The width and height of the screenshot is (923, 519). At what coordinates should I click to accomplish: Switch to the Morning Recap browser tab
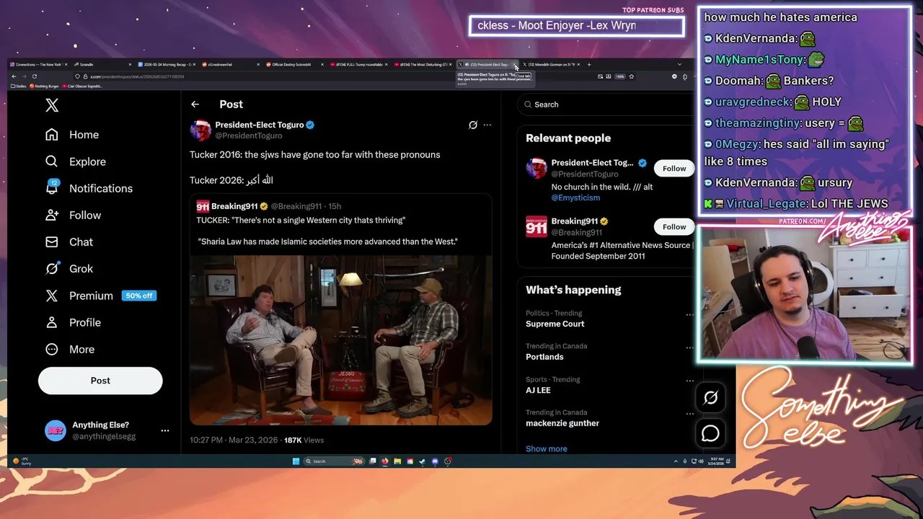coord(166,64)
